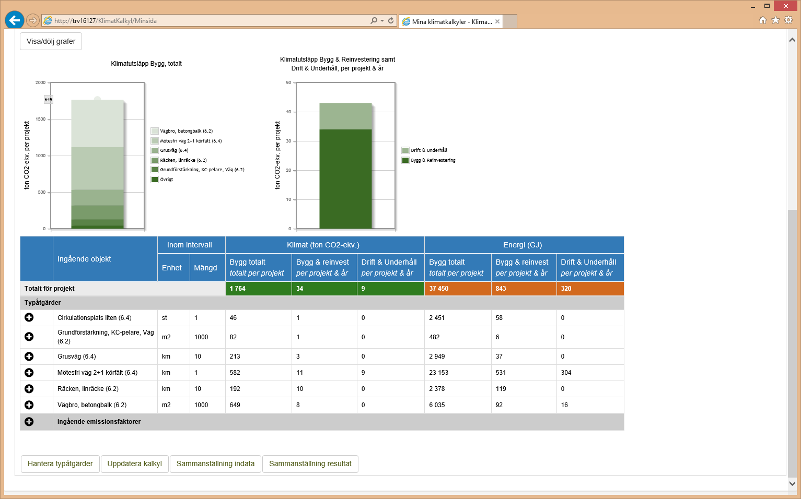Click value 649 in Vägbro row
The image size is (801, 499).
click(x=235, y=405)
